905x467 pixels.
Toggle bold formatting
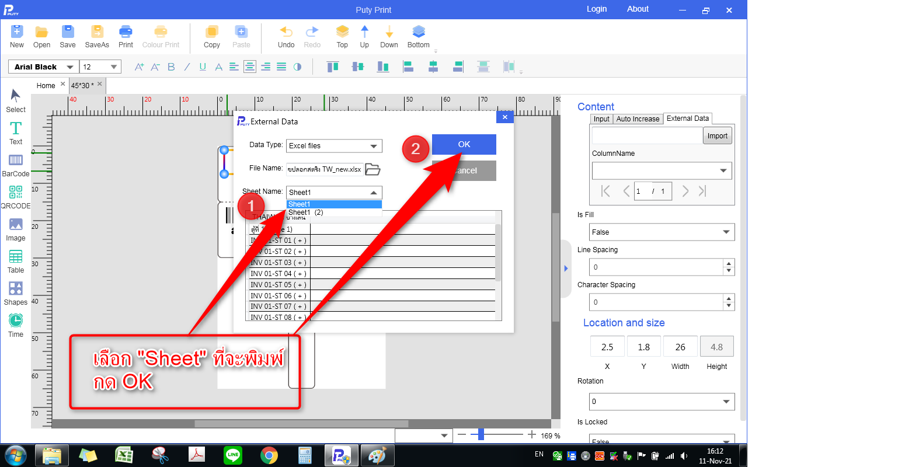click(171, 67)
